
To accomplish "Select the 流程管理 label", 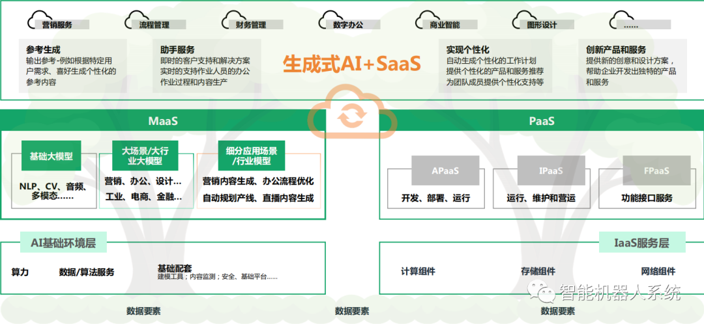I will coord(154,25).
